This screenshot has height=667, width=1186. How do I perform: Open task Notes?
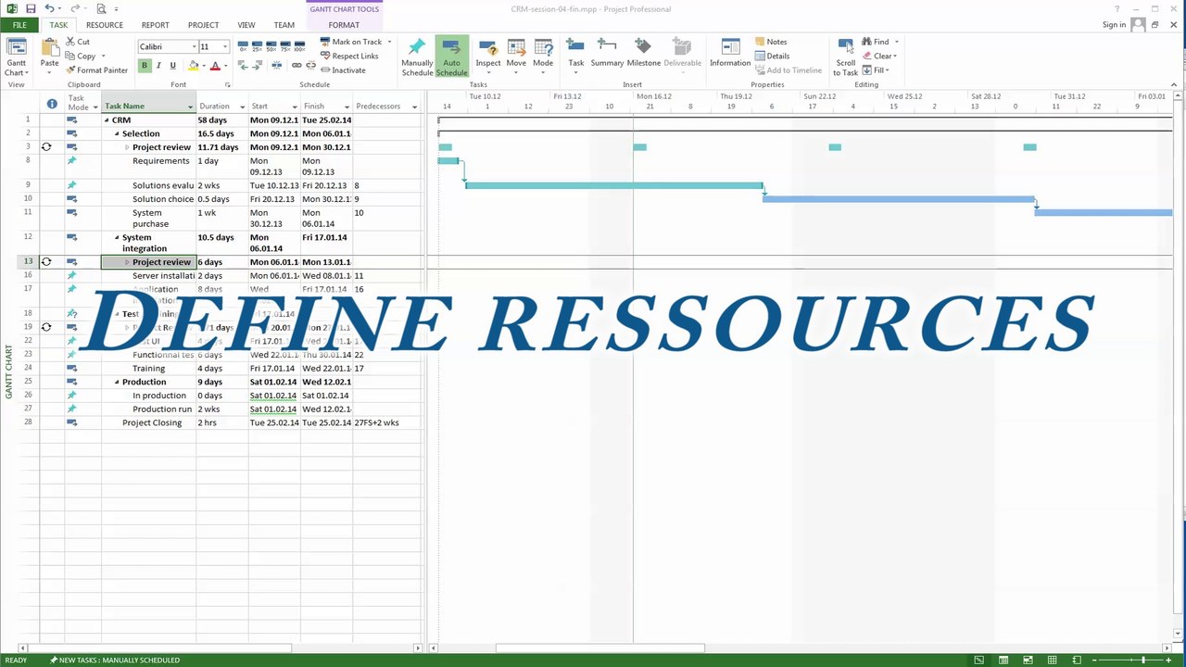(x=771, y=42)
